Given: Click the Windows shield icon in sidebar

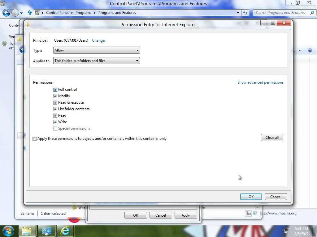Looking at the screenshot, I should [x=4, y=44].
